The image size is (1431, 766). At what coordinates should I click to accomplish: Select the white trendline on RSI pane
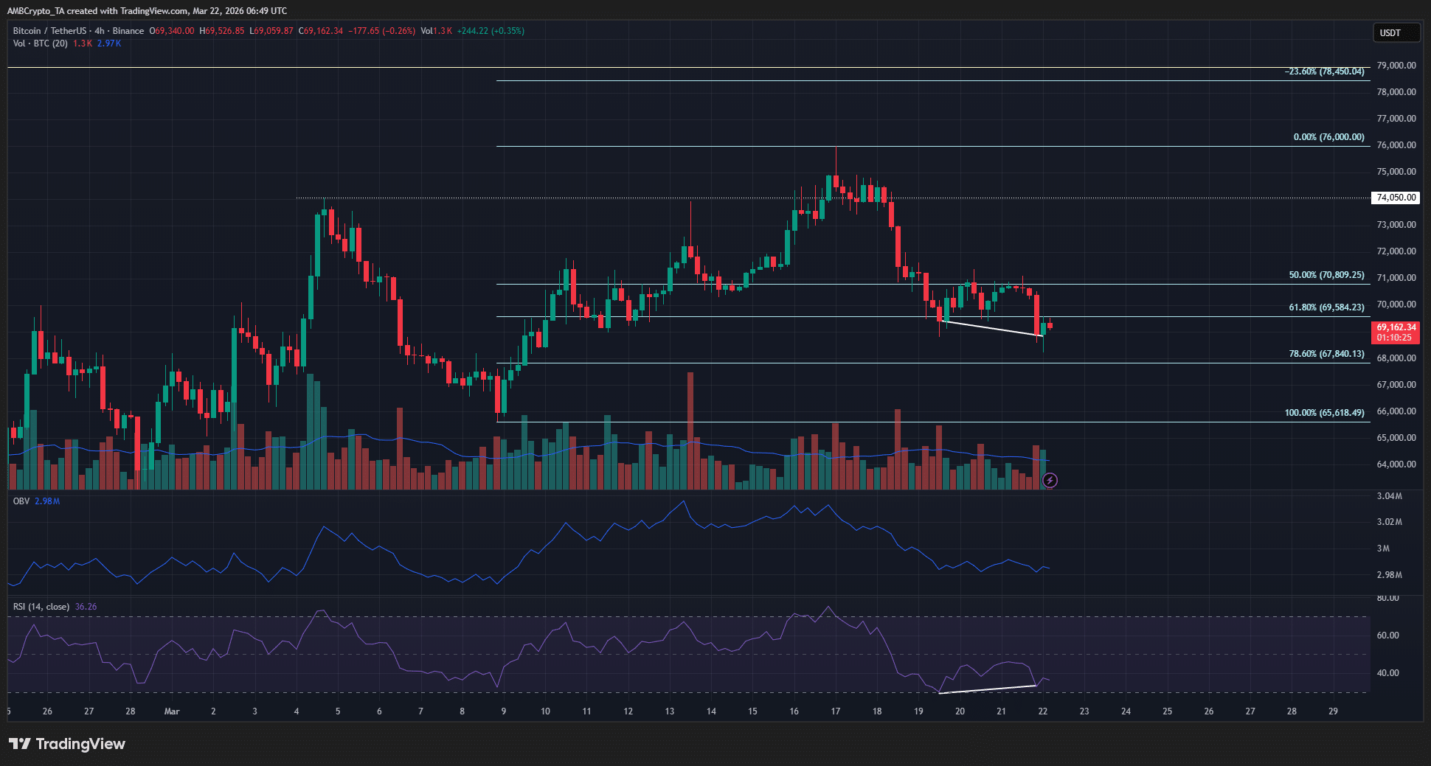987,690
